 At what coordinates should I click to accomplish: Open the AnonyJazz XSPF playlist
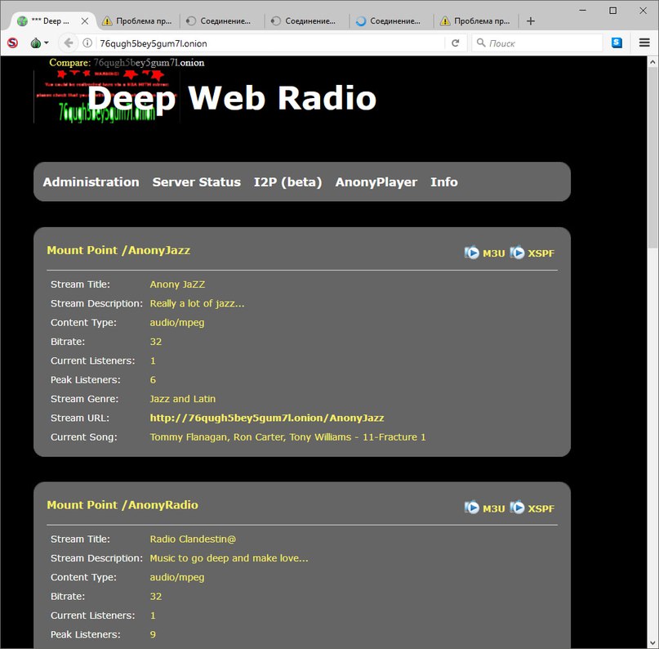pyautogui.click(x=532, y=253)
